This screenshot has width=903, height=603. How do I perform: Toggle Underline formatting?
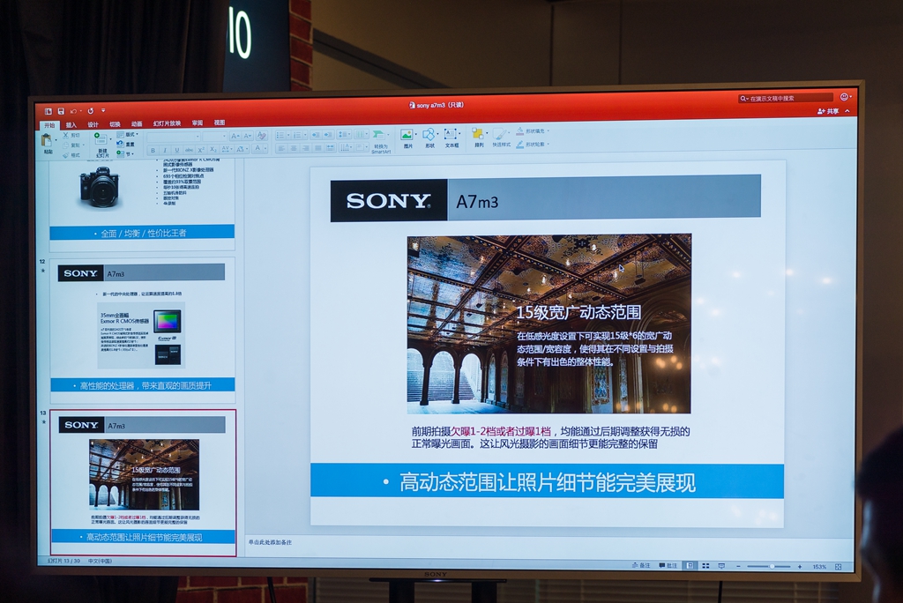176,151
